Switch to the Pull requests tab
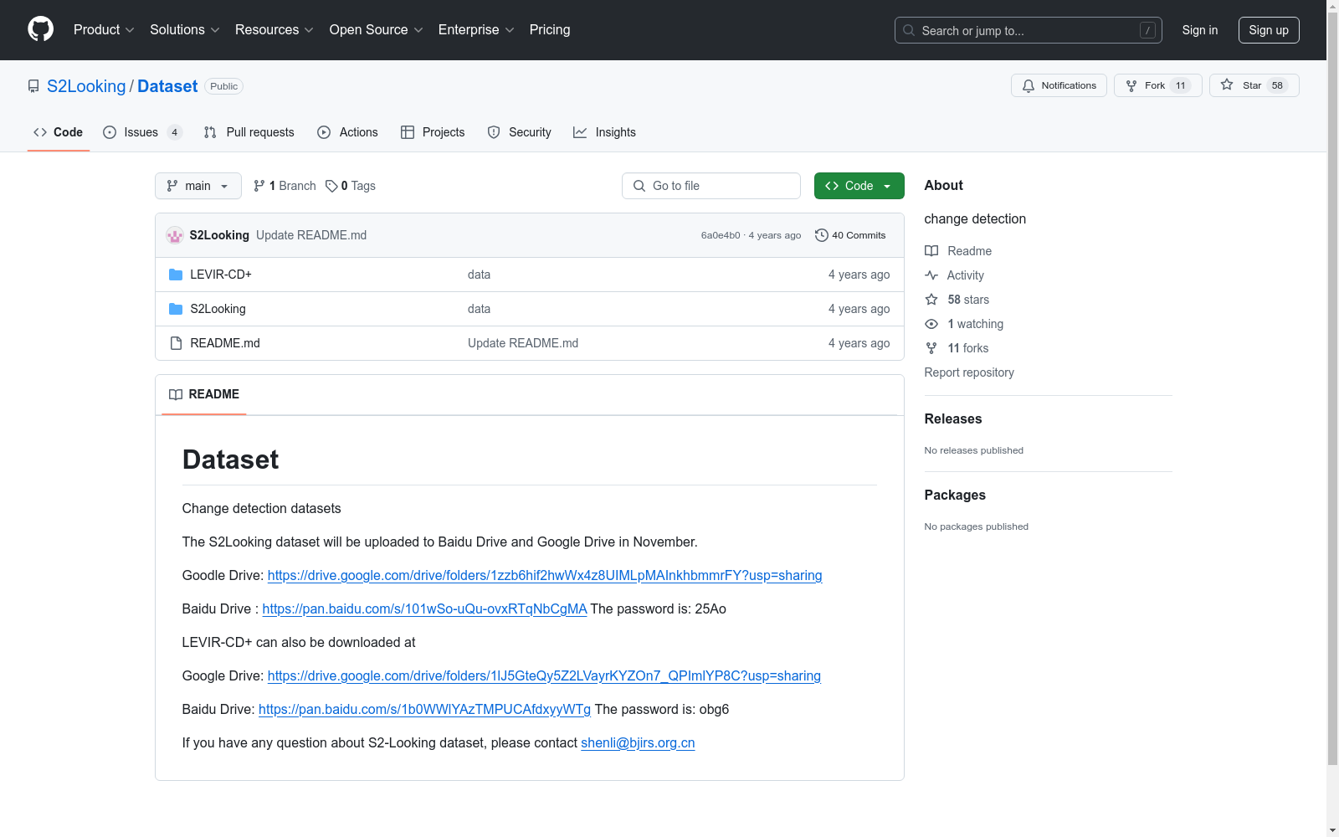The width and height of the screenshot is (1339, 837). tap(249, 132)
